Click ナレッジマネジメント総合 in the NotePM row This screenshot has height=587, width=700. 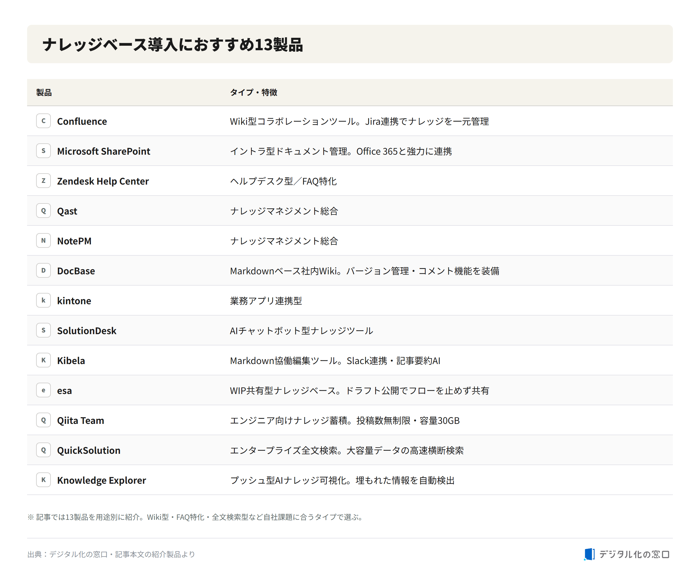(284, 241)
